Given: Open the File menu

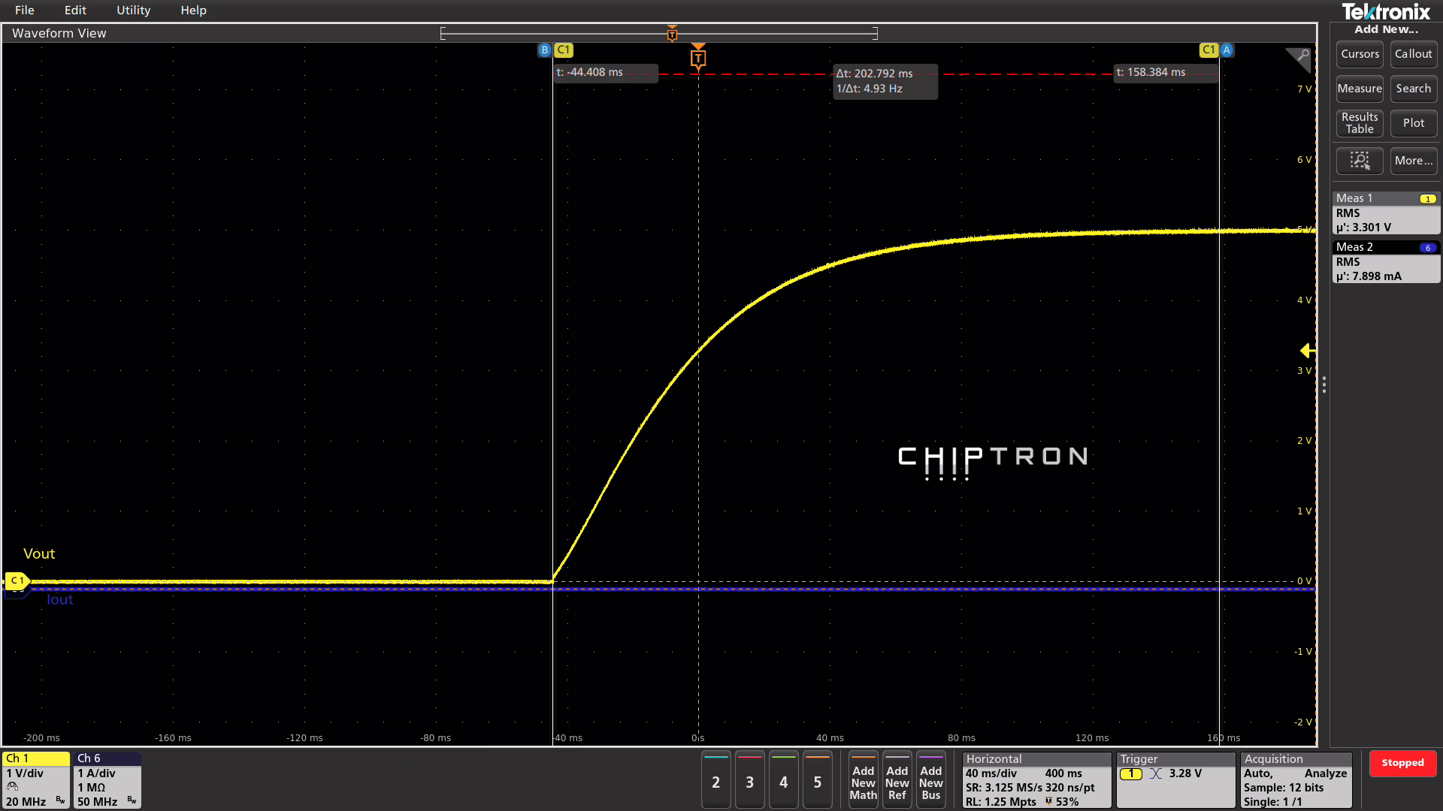Looking at the screenshot, I should [x=24, y=11].
